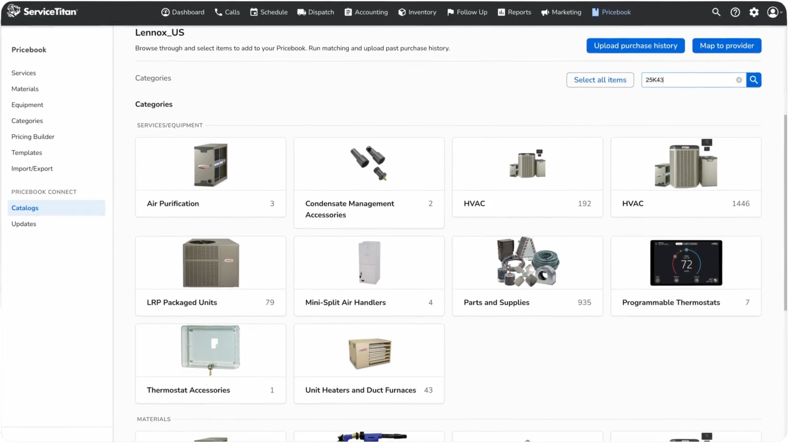The width and height of the screenshot is (788, 443).
Task: Open Reports in top navigation
Action: tap(514, 12)
